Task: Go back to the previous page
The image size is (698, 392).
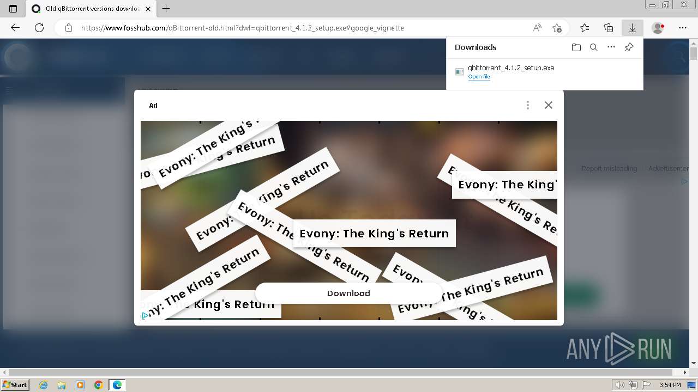Action: (15, 28)
